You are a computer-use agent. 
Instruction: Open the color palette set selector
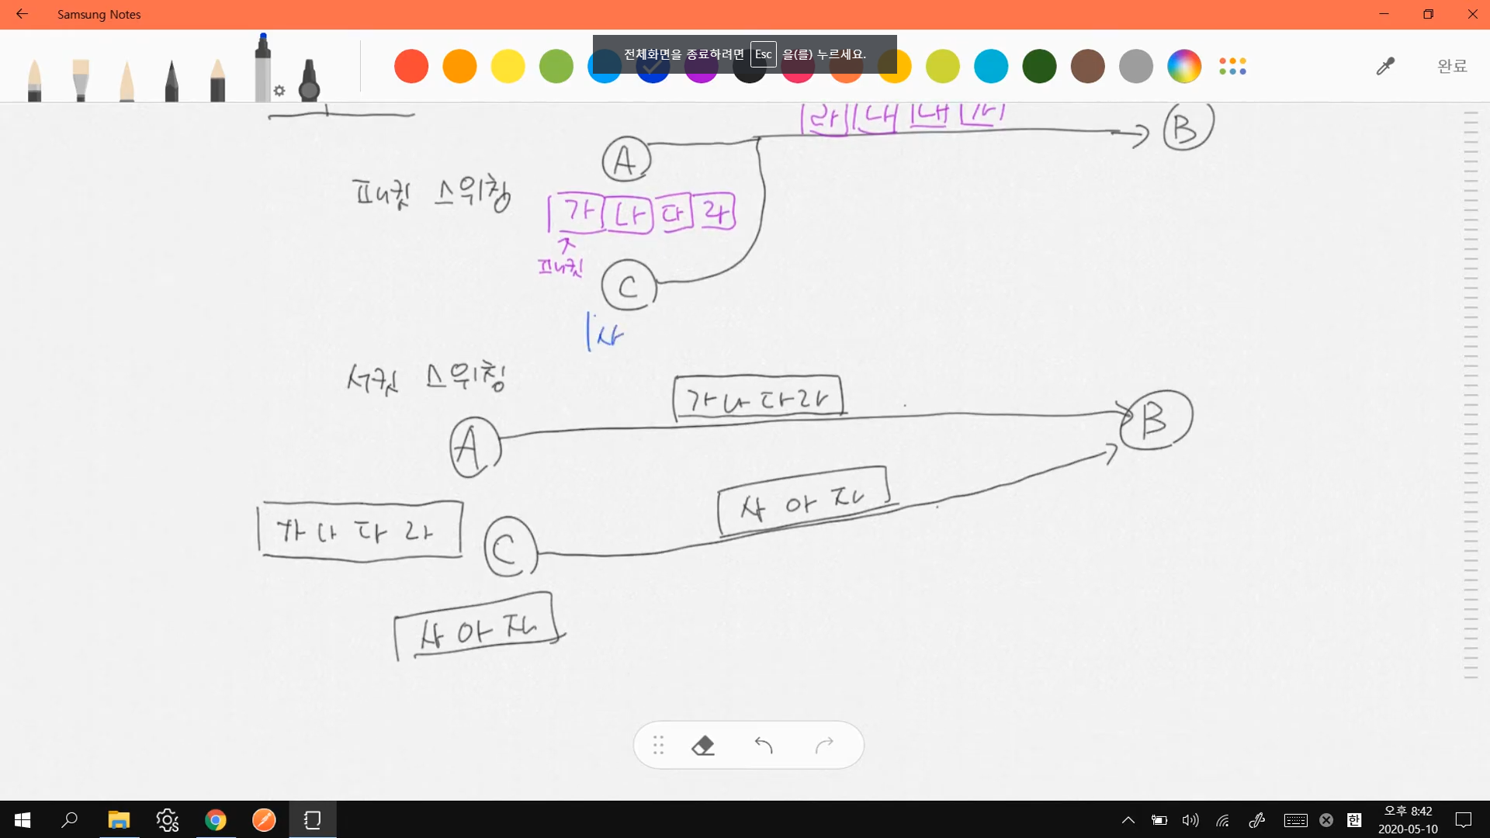(1232, 66)
